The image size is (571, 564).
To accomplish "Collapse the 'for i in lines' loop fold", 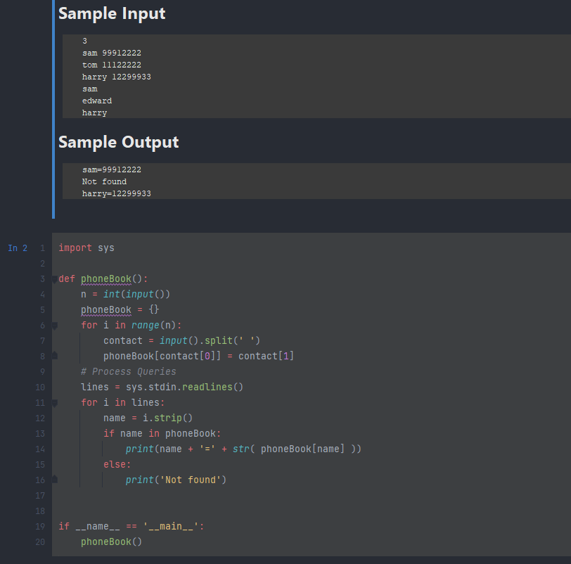I will (55, 403).
